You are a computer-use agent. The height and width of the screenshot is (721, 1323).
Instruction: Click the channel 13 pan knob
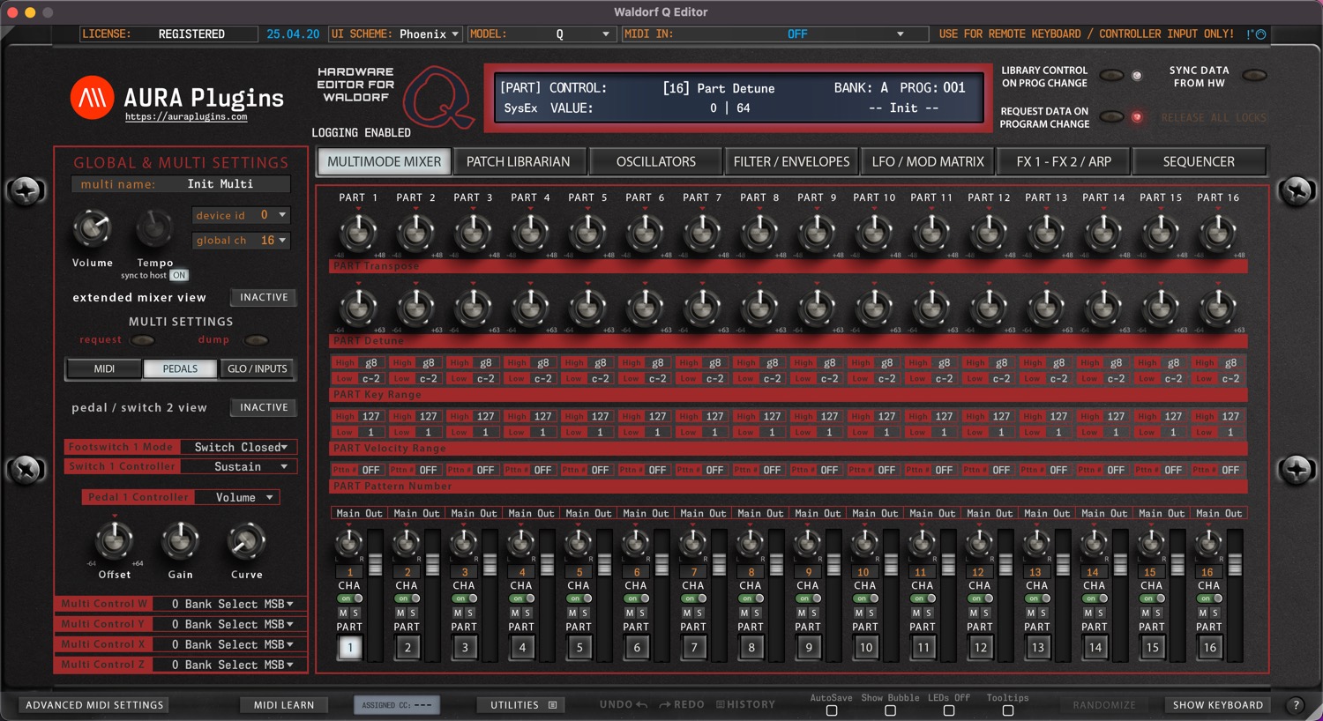coord(1037,543)
